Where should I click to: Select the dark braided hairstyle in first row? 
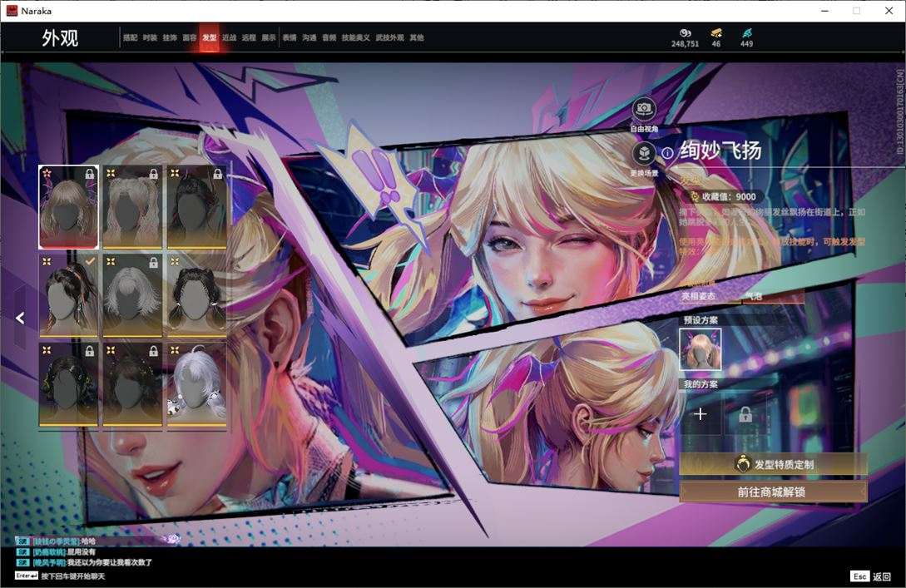pos(196,207)
